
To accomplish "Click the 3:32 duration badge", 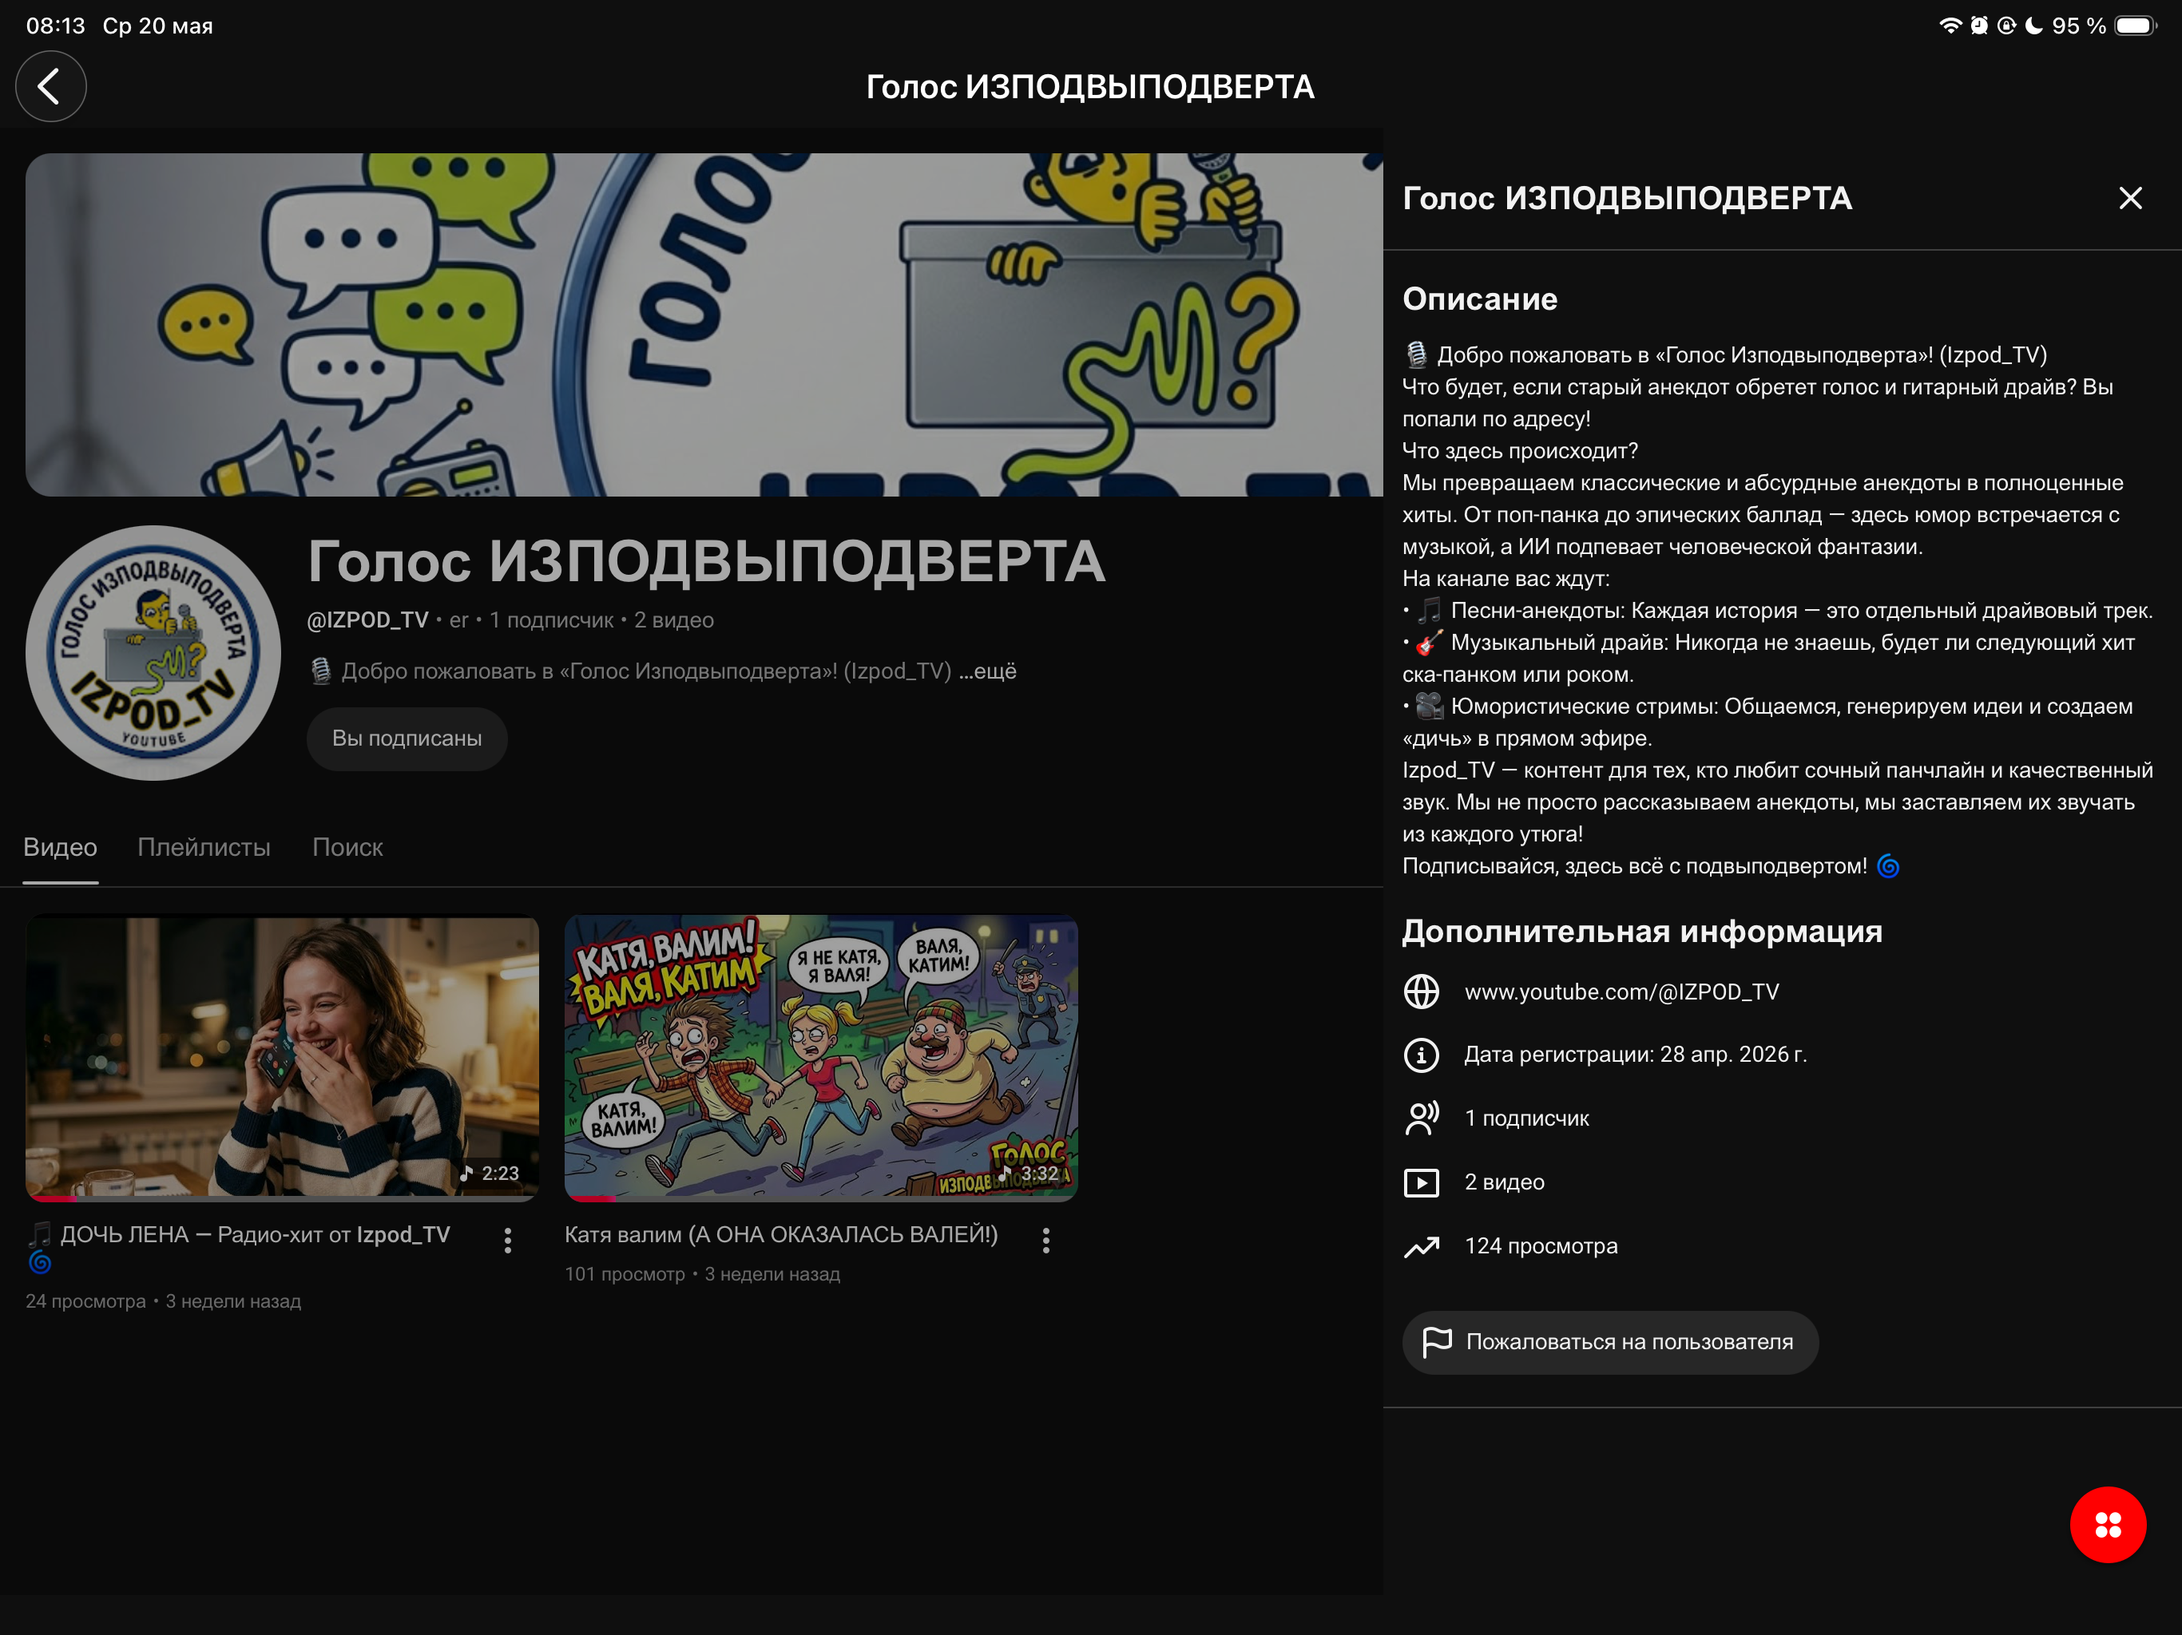I will coord(1029,1174).
